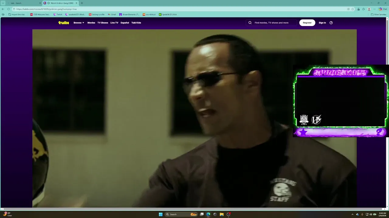Screen dimensions: 389x218
Task: Open the browser profile avatar
Action: click(369, 9)
